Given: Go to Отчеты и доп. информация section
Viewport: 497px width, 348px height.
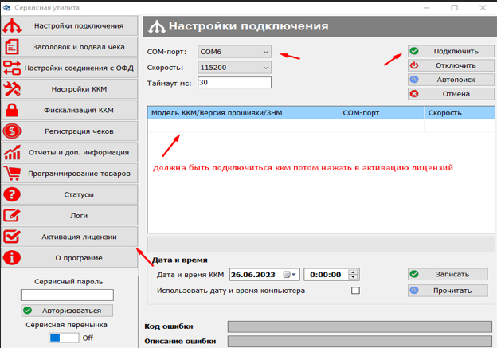Looking at the screenshot, I should (x=78, y=152).
